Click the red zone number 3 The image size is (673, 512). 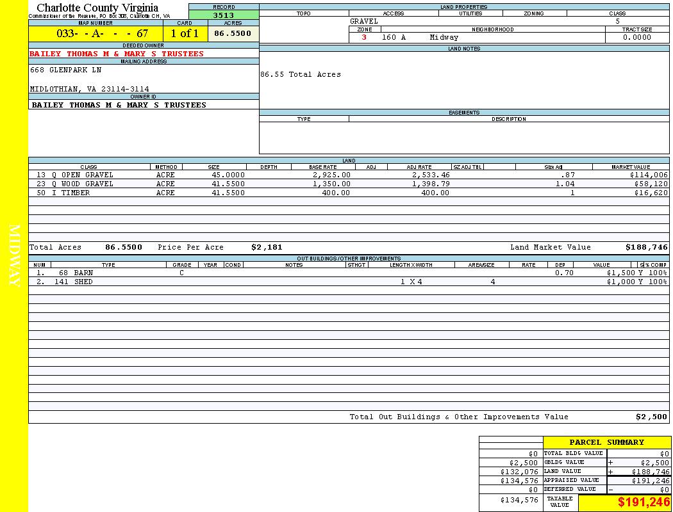(x=364, y=37)
